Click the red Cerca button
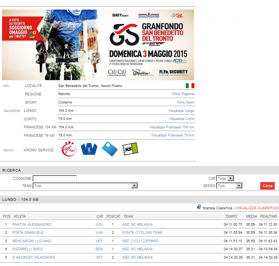This screenshot has height=266, width=279. click(x=268, y=186)
